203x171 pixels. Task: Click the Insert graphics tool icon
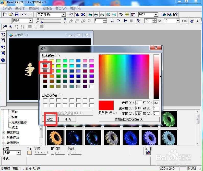(3, 47)
